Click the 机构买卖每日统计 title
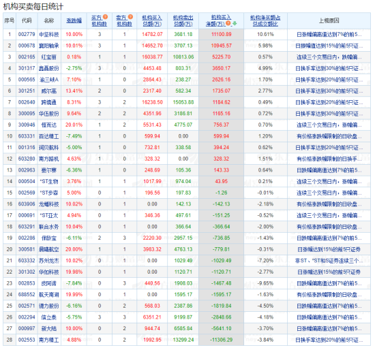Viewport: 375px width, 352px height. pyautogui.click(x=33, y=6)
